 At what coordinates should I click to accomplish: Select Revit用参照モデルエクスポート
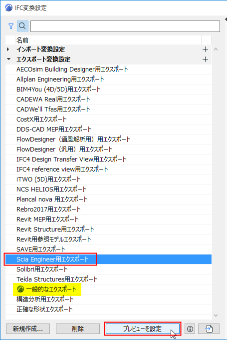tap(108, 239)
